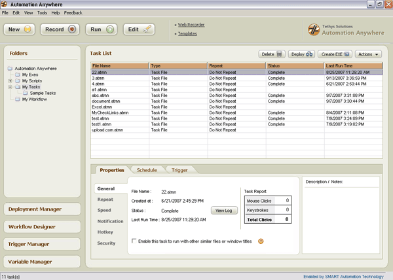This screenshot has height=280, width=393.
Task: Open the Tools menu
Action: tap(42, 12)
